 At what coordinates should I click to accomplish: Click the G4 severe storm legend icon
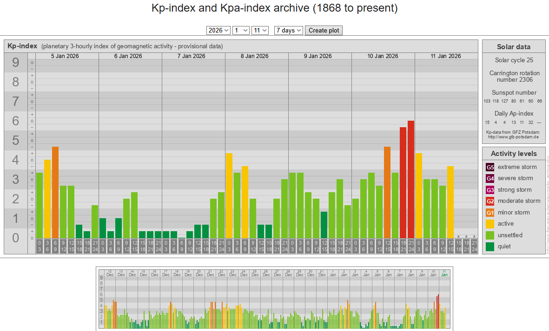tap(490, 178)
